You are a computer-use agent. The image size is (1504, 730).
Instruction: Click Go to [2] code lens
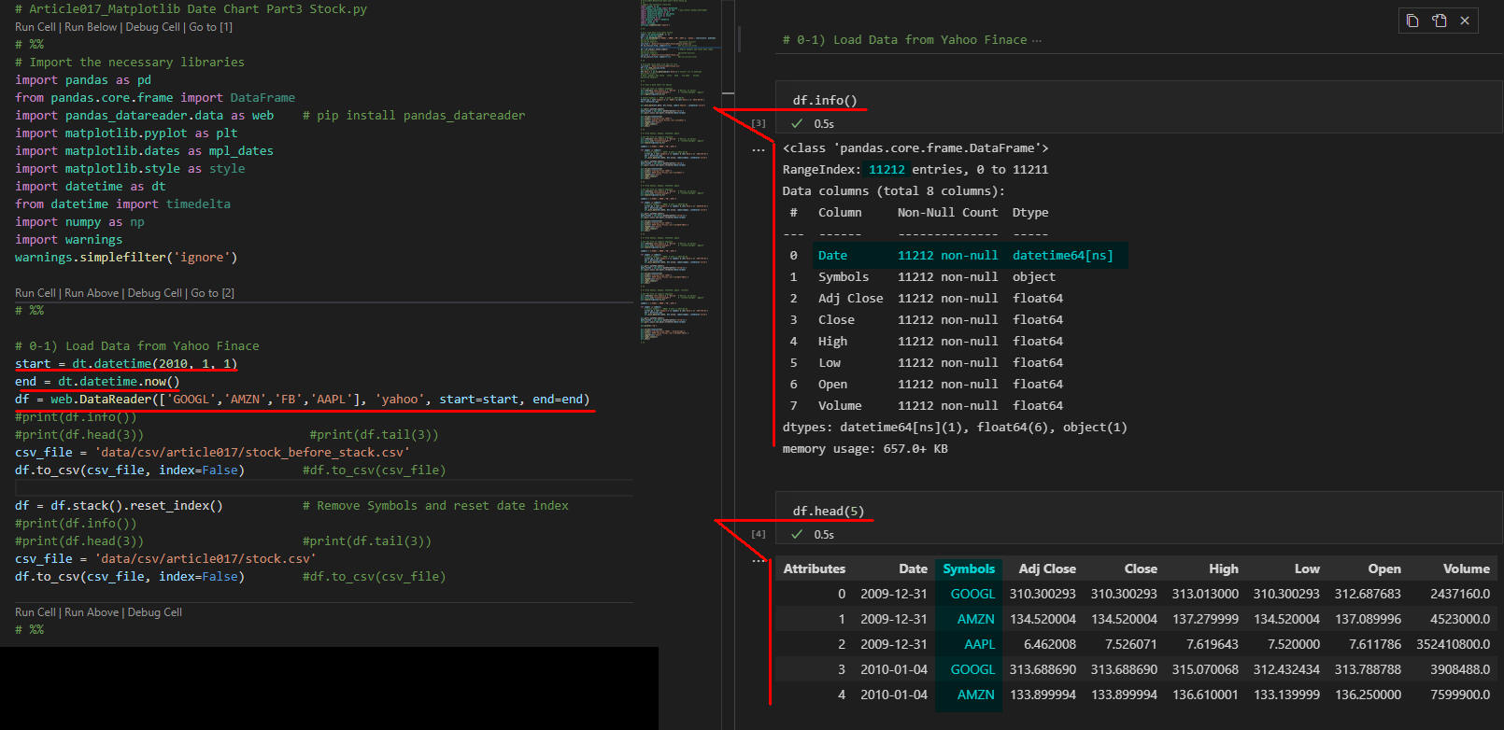(213, 293)
